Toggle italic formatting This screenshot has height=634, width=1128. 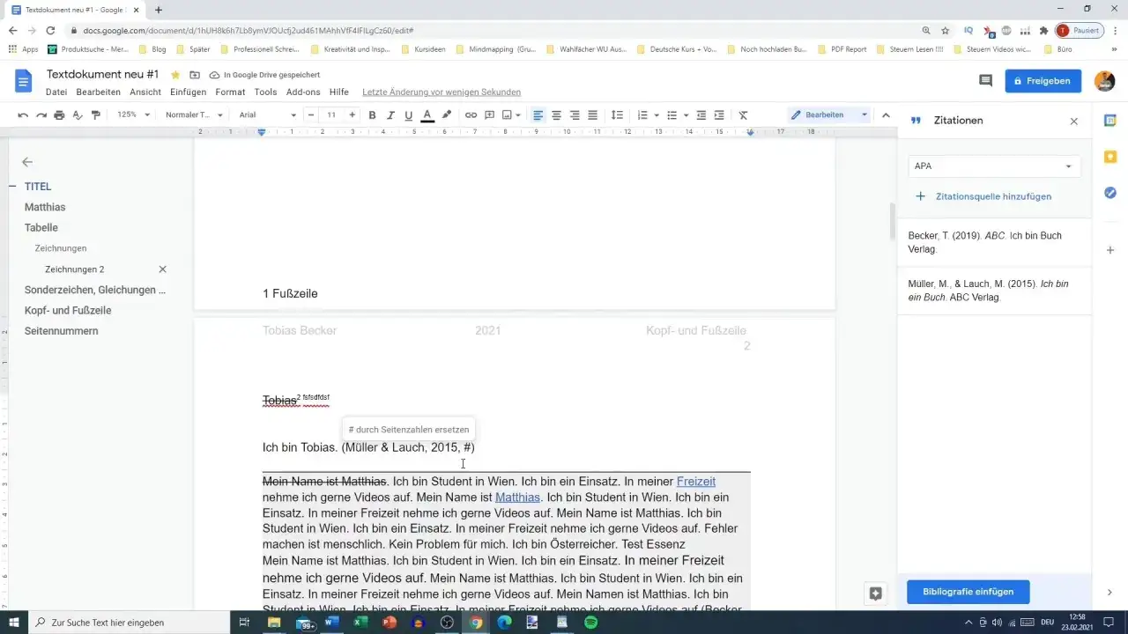click(x=390, y=114)
